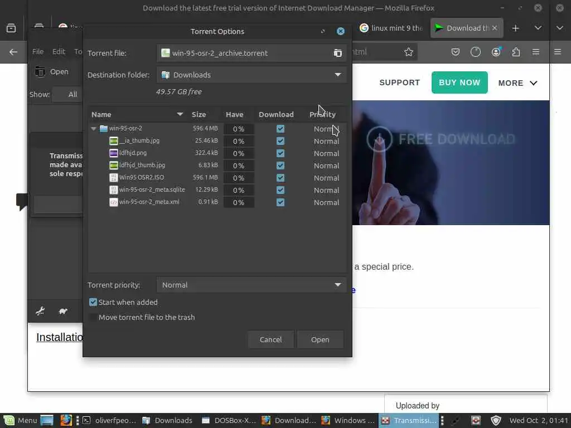Image resolution: width=571 pixels, height=428 pixels.
Task: Open the Destination folder dropdown
Action: [251, 75]
